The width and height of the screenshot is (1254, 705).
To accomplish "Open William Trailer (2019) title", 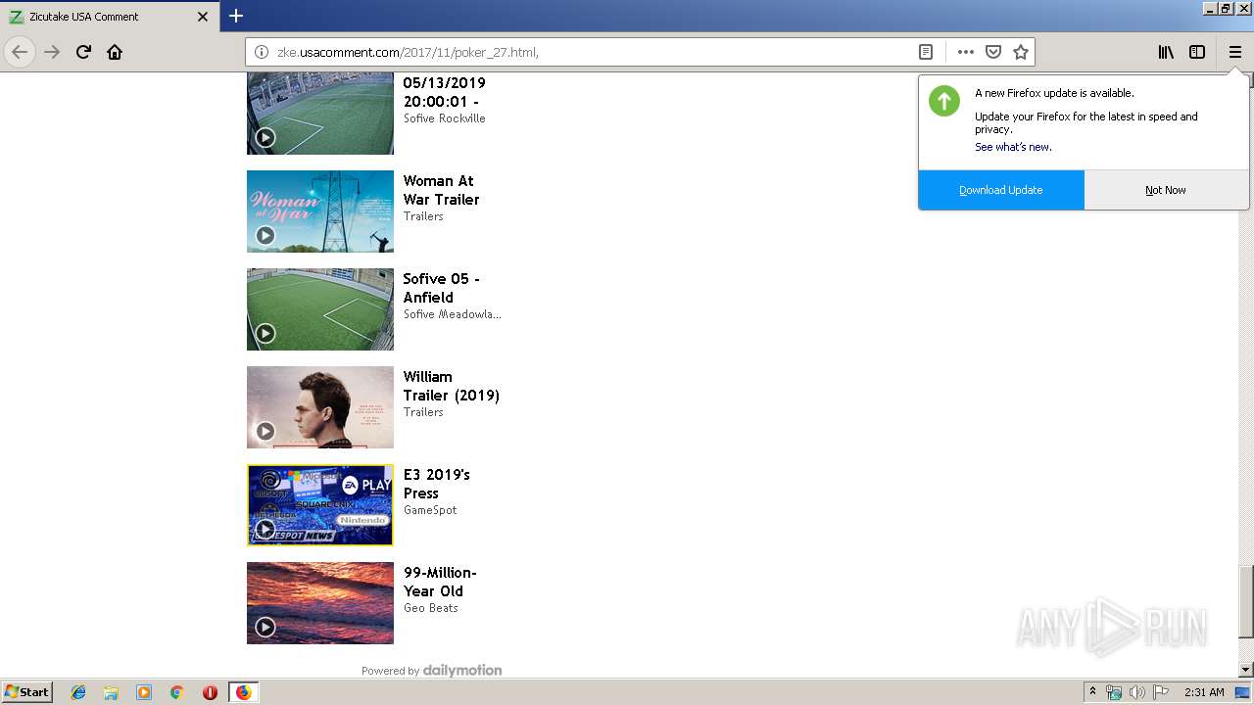I will pos(451,386).
